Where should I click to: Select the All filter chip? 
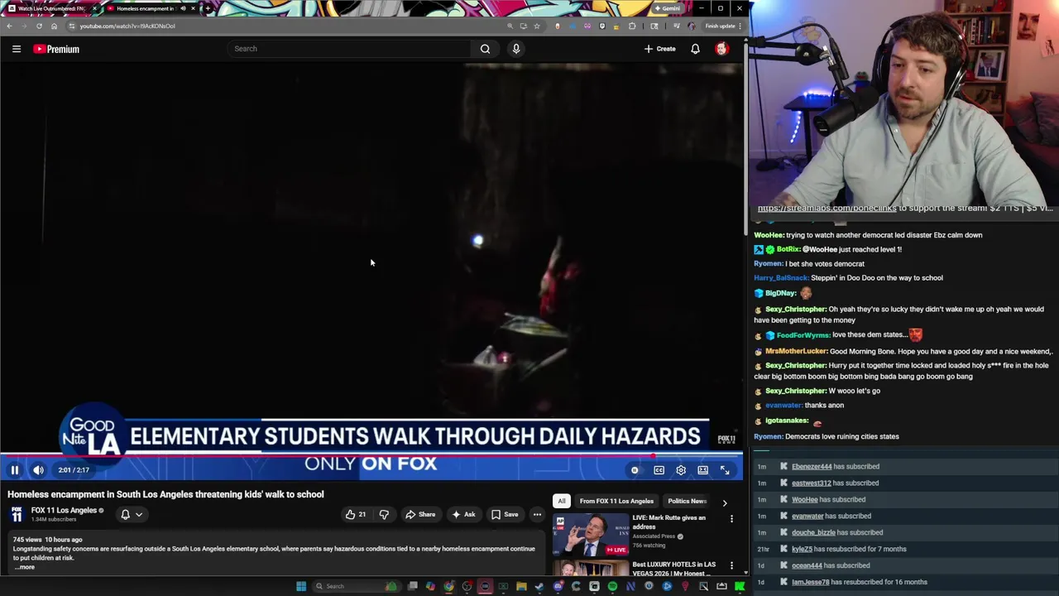click(x=561, y=501)
